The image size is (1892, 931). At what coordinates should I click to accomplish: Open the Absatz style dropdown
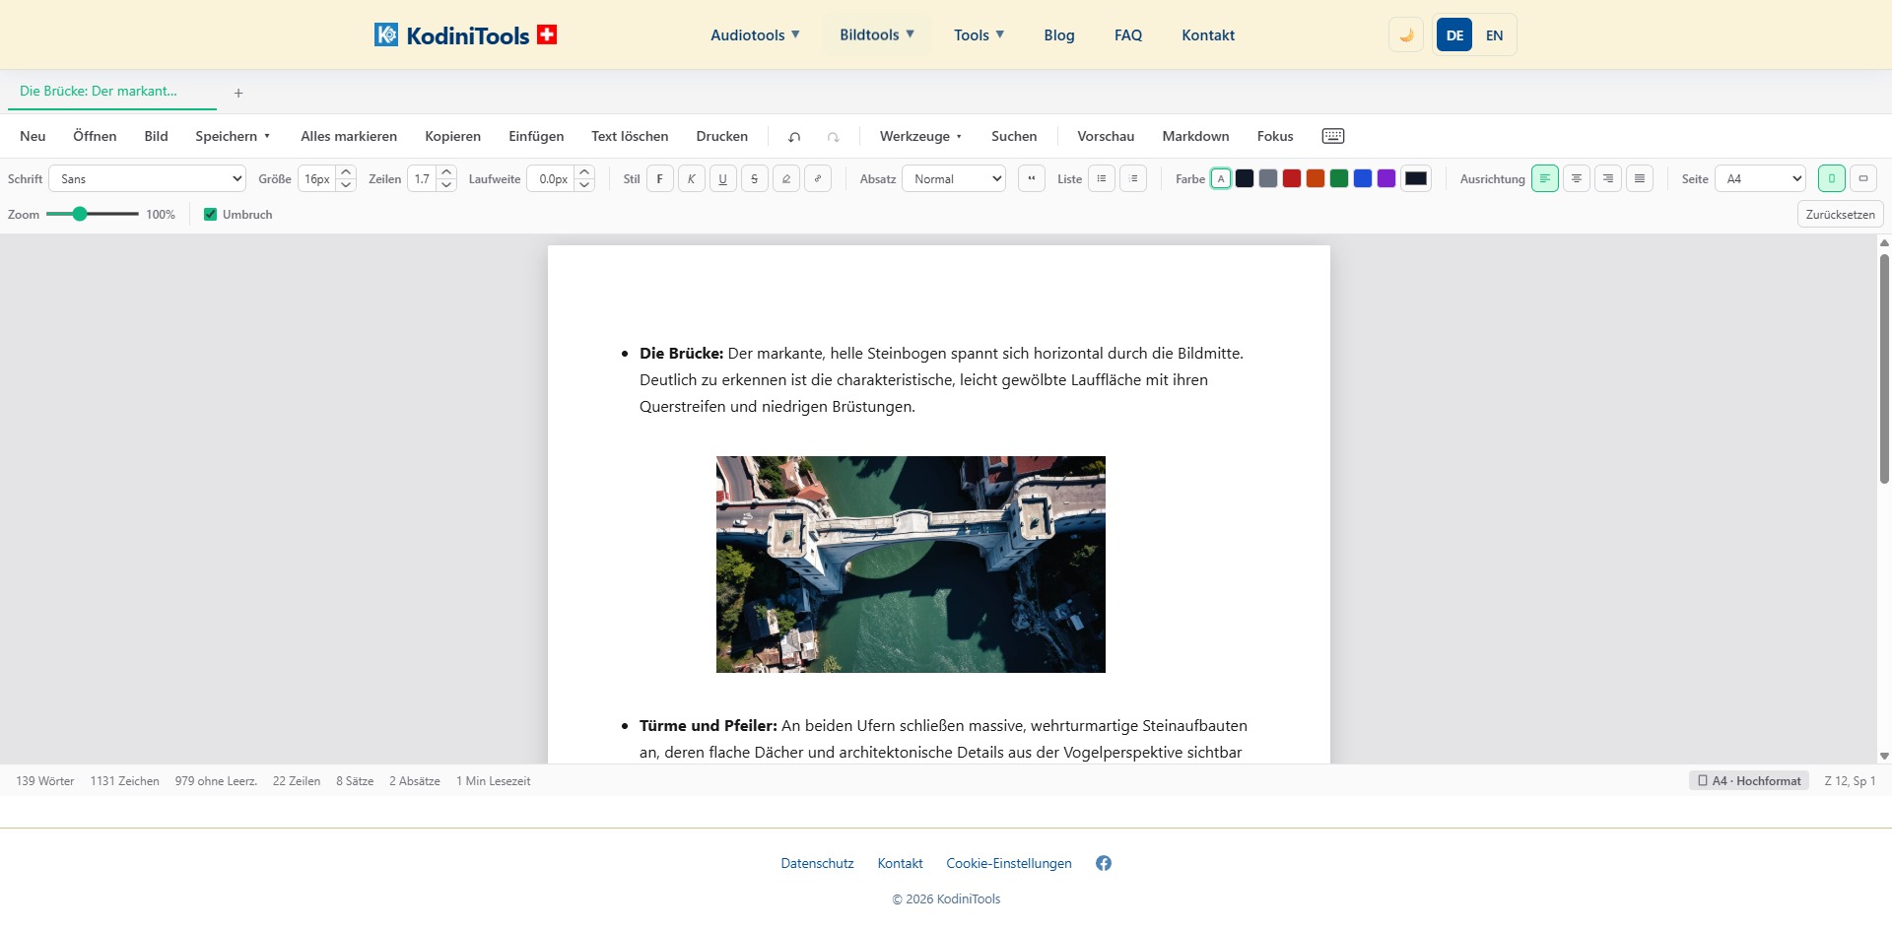tap(954, 178)
